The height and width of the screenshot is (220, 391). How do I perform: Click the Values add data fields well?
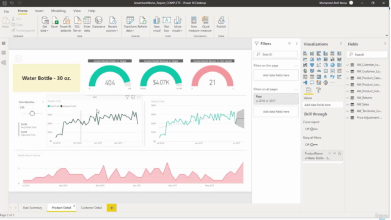click(323, 105)
